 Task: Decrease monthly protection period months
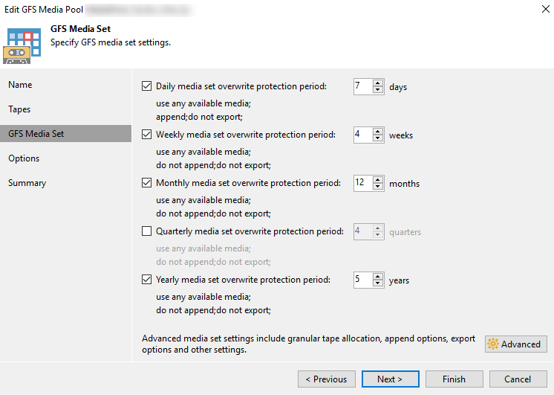[x=378, y=187]
